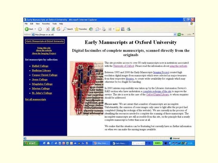The image size is (218, 163).
Task: Open the Favorites menu
Action: [46, 24]
